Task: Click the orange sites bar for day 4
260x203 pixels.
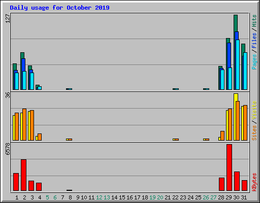Action: coord(40,137)
